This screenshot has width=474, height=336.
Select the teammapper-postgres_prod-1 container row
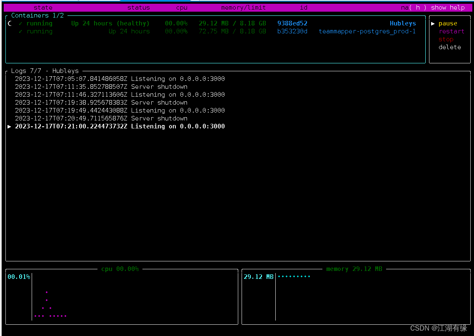[x=215, y=31]
